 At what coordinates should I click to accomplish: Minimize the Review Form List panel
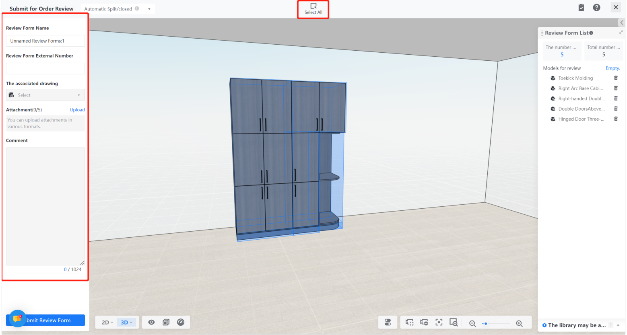click(621, 33)
